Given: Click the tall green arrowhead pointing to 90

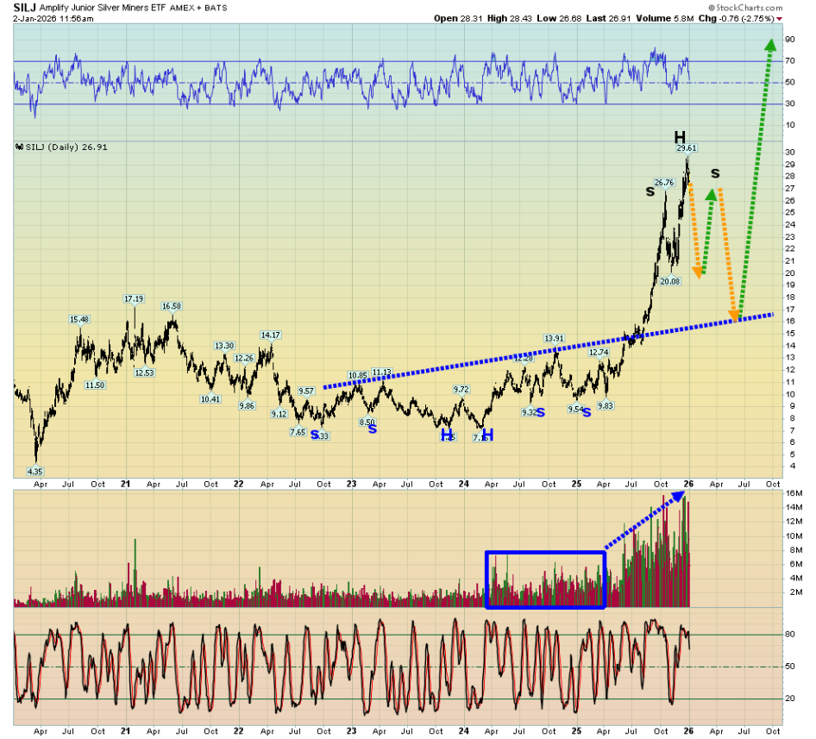Looking at the screenshot, I should coord(768,45).
